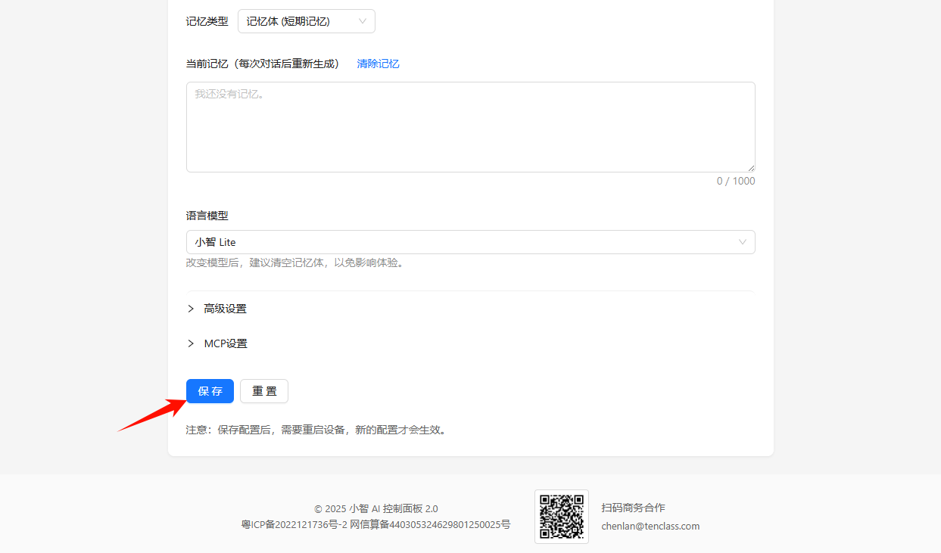Image resolution: width=941 pixels, height=553 pixels.
Task: Expand the MCP设置 section via its arrow
Action: (x=191, y=343)
